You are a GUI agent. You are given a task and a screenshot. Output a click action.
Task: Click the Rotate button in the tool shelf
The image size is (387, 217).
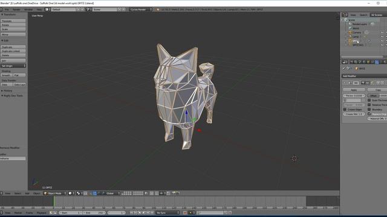click(x=13, y=25)
